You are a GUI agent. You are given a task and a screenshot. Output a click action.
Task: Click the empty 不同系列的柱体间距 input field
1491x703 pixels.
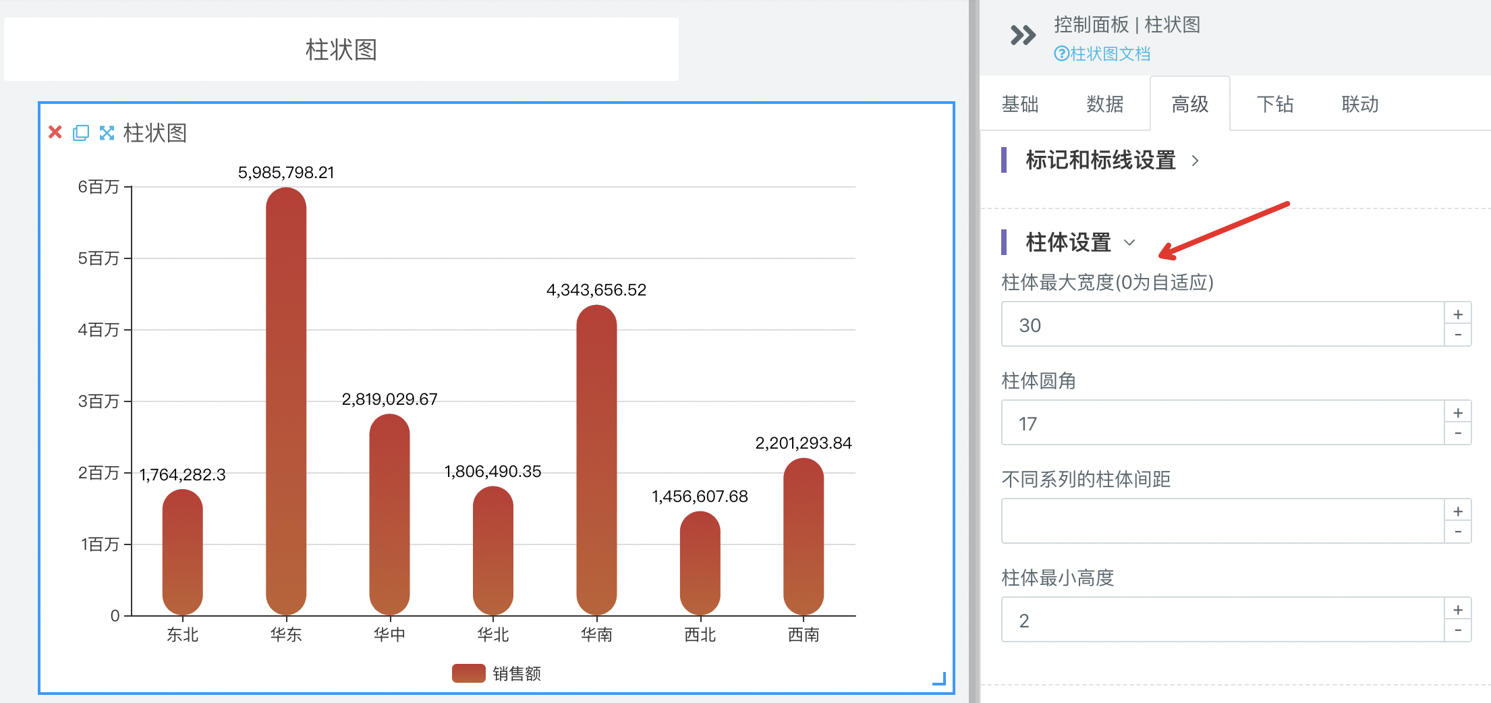tap(1222, 522)
